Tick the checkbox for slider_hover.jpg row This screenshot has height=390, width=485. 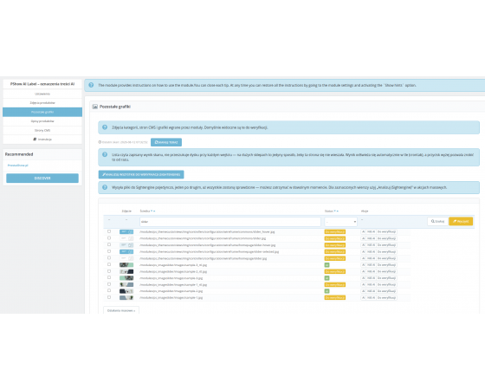109,231
